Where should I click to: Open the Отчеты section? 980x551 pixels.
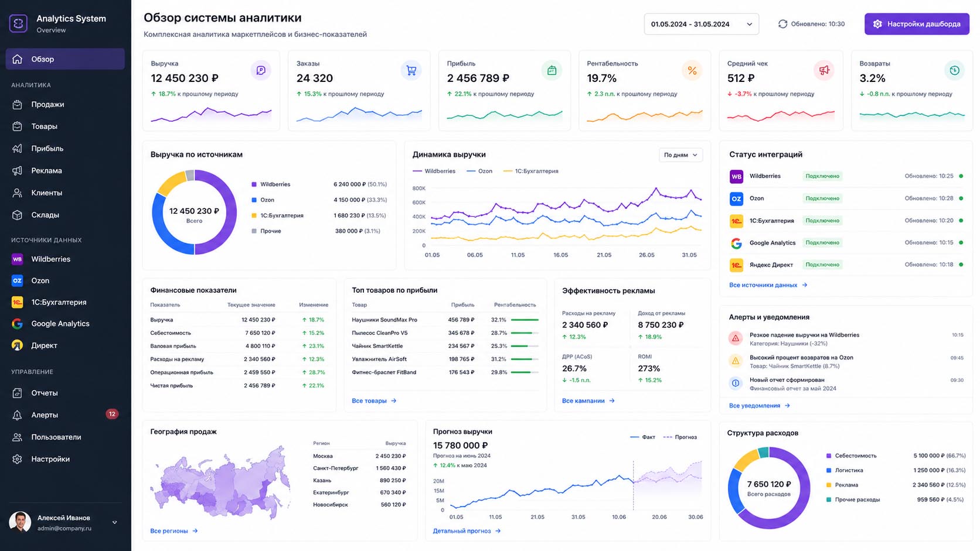[x=65, y=393]
